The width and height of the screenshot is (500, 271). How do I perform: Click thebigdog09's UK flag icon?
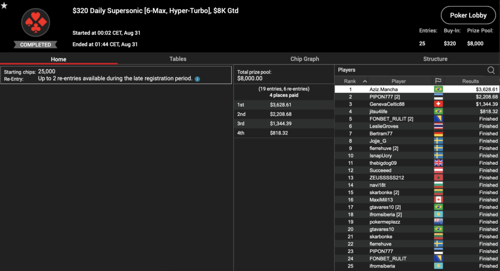click(438, 163)
